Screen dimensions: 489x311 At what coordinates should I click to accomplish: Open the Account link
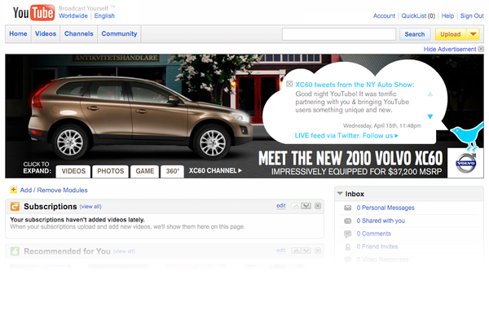click(x=384, y=16)
